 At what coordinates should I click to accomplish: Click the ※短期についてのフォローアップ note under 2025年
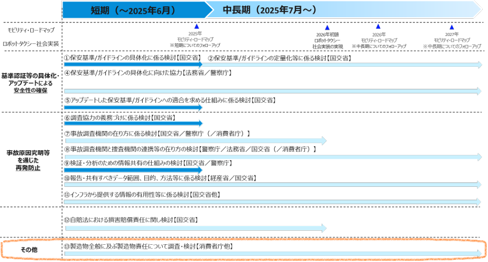pos(195,45)
